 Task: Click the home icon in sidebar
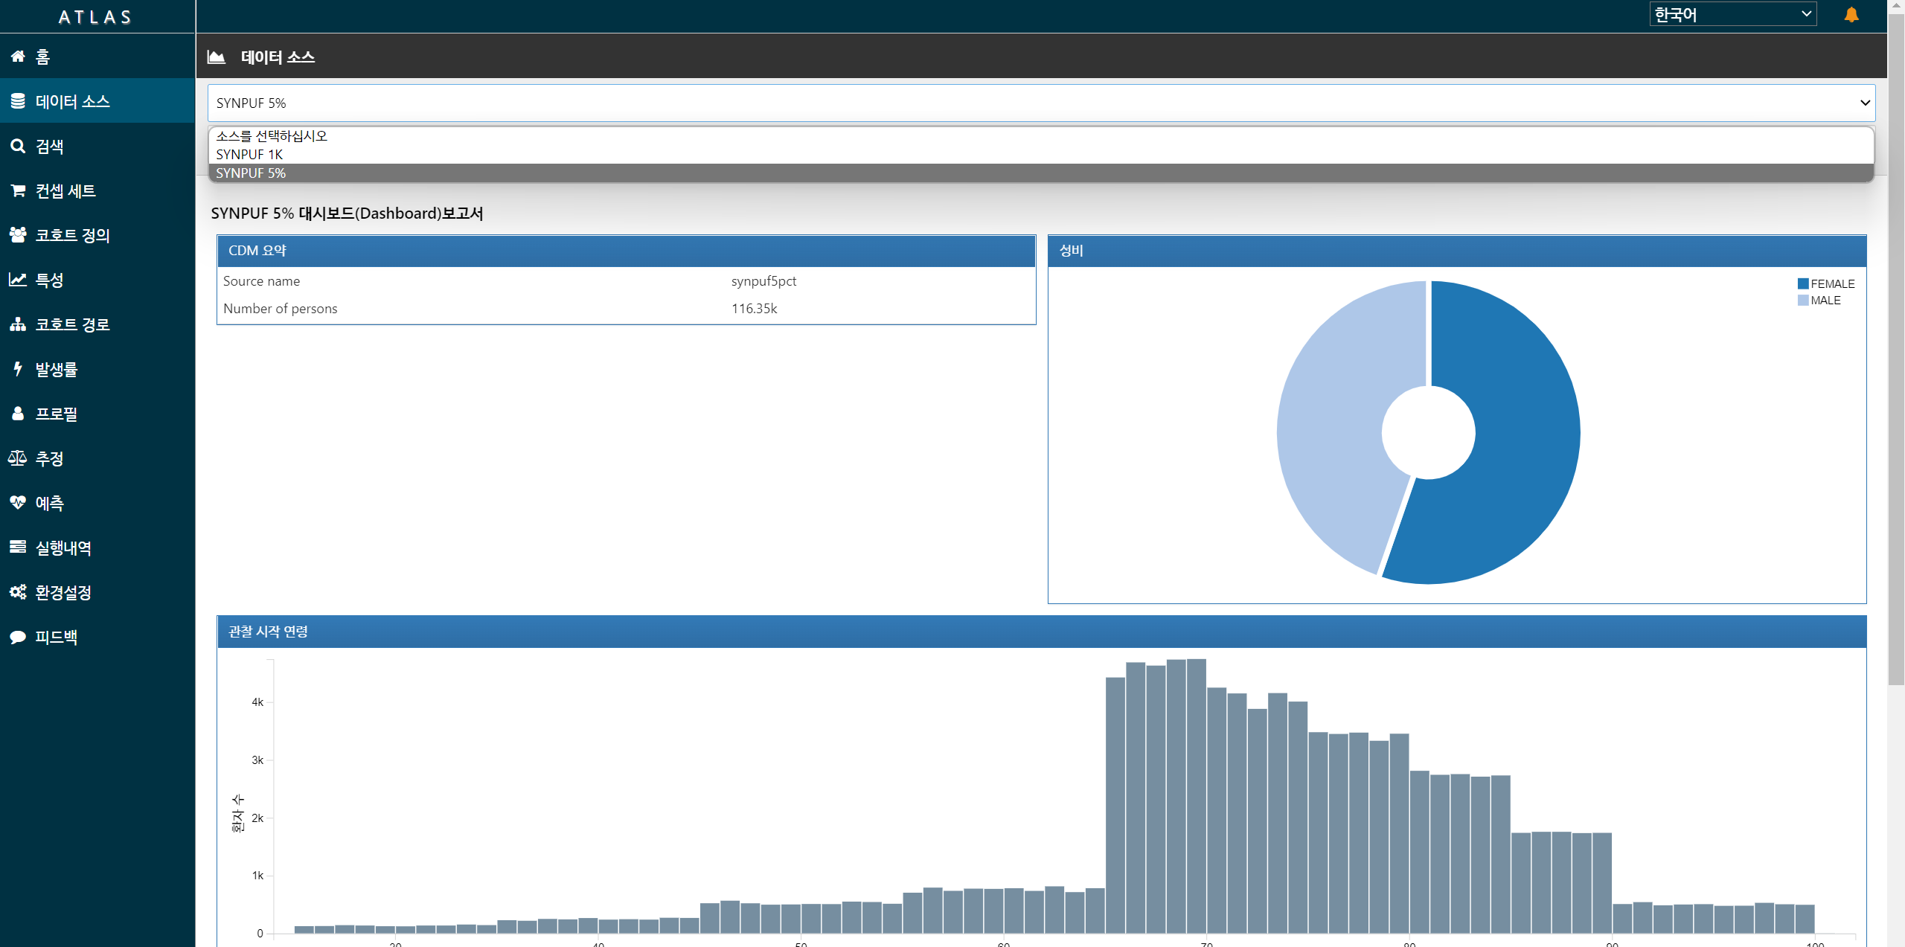coord(18,57)
